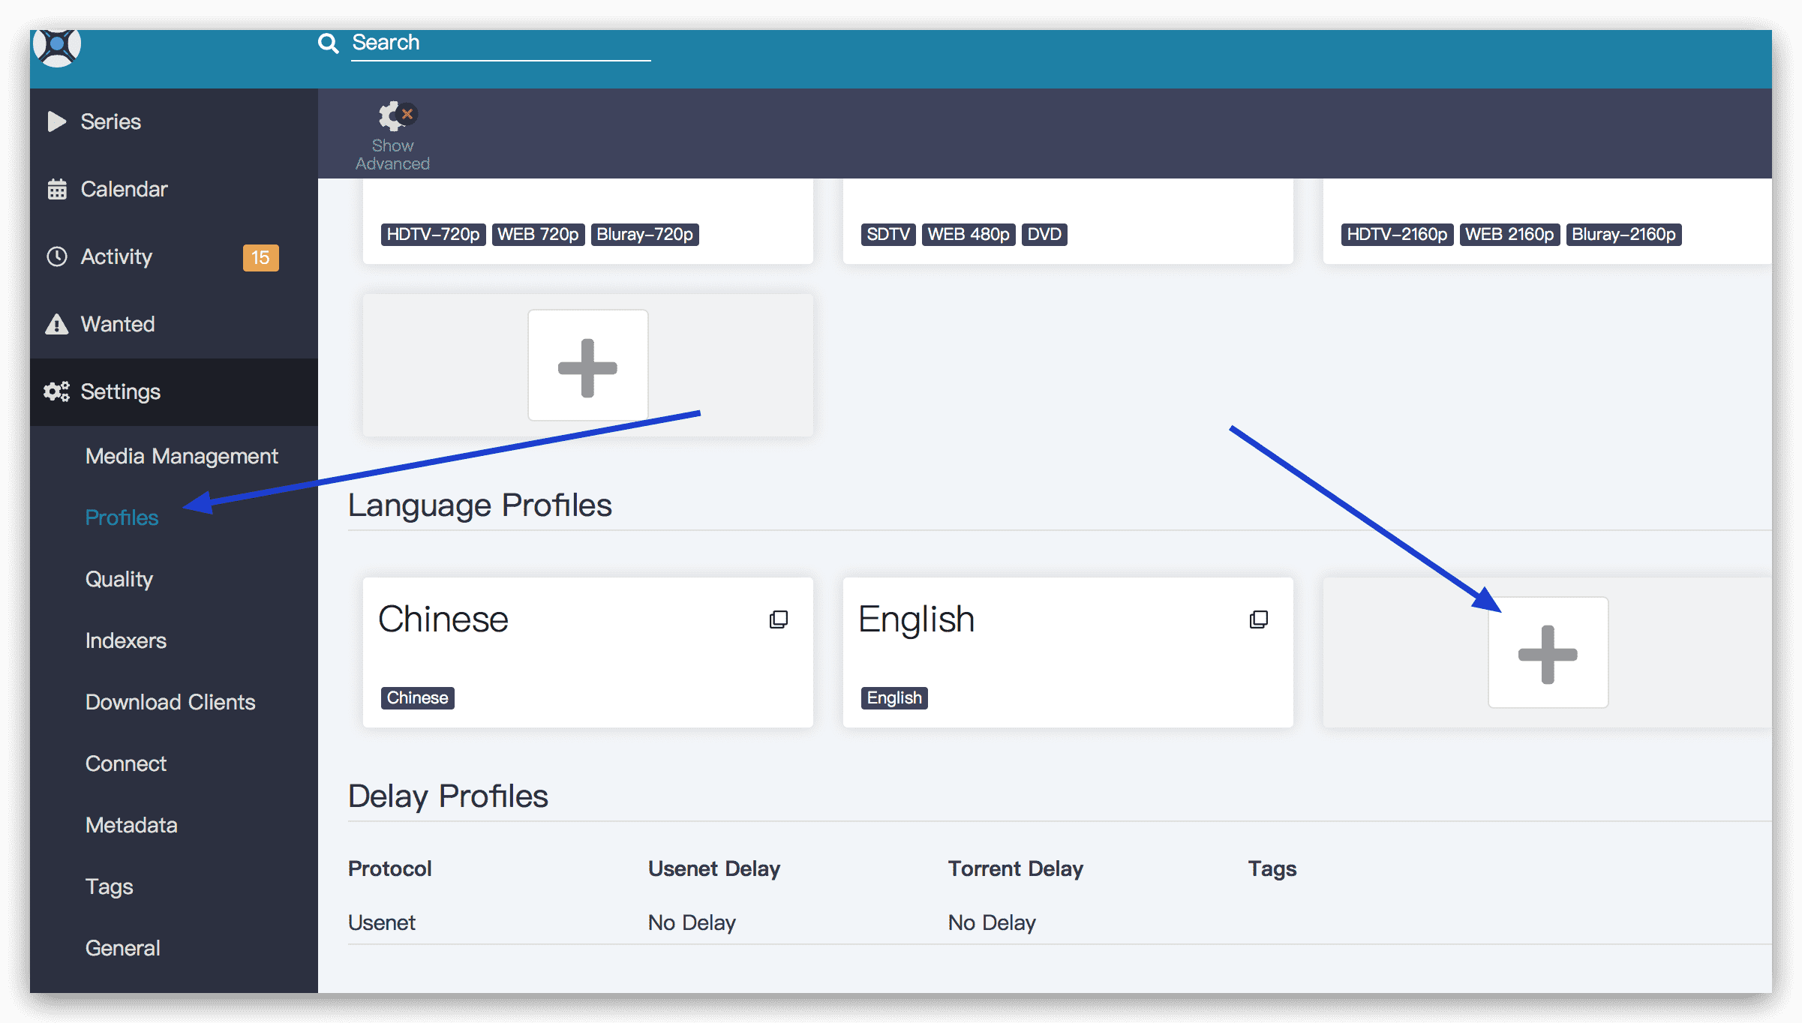The width and height of the screenshot is (1802, 1023).
Task: Open Indexers settings
Action: pyautogui.click(x=125, y=640)
